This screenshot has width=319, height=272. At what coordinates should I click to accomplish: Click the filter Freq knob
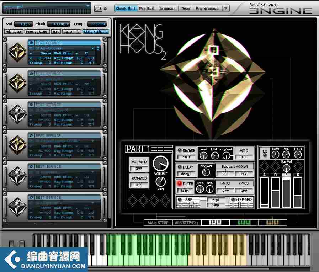(x=200, y=189)
